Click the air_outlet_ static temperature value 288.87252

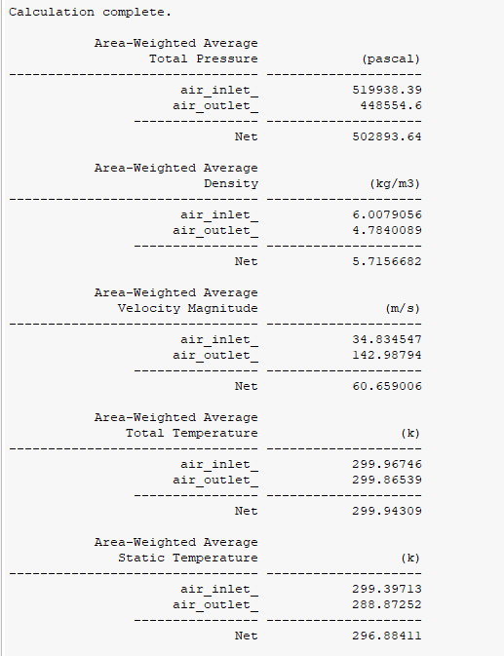[x=387, y=604]
